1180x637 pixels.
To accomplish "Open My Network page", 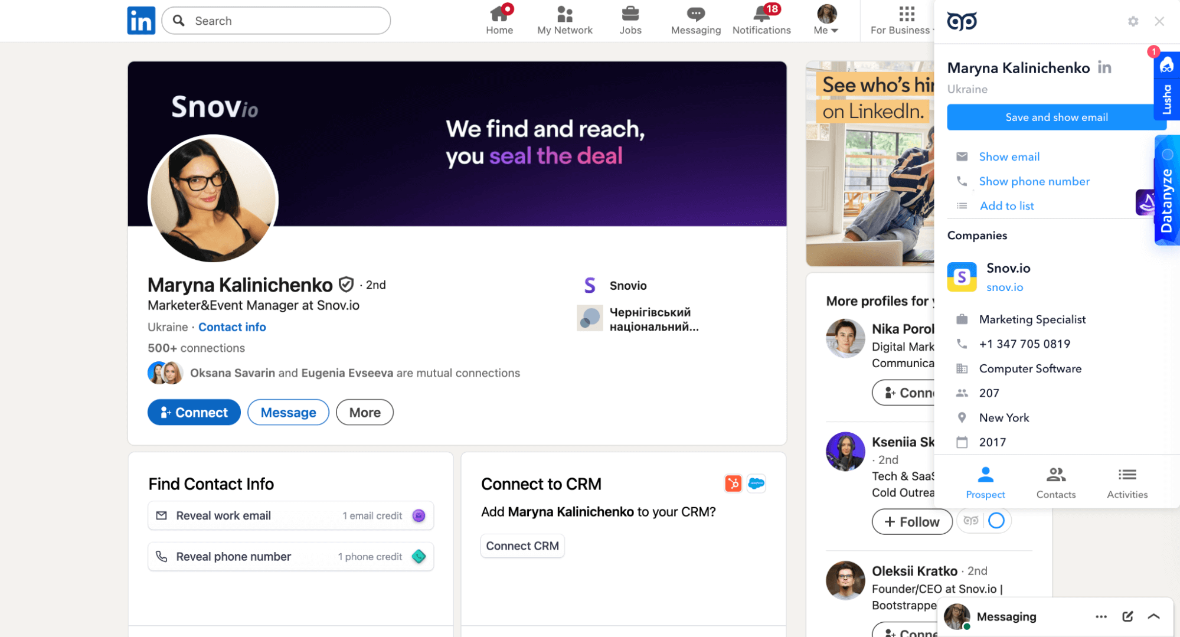I will 564,20.
